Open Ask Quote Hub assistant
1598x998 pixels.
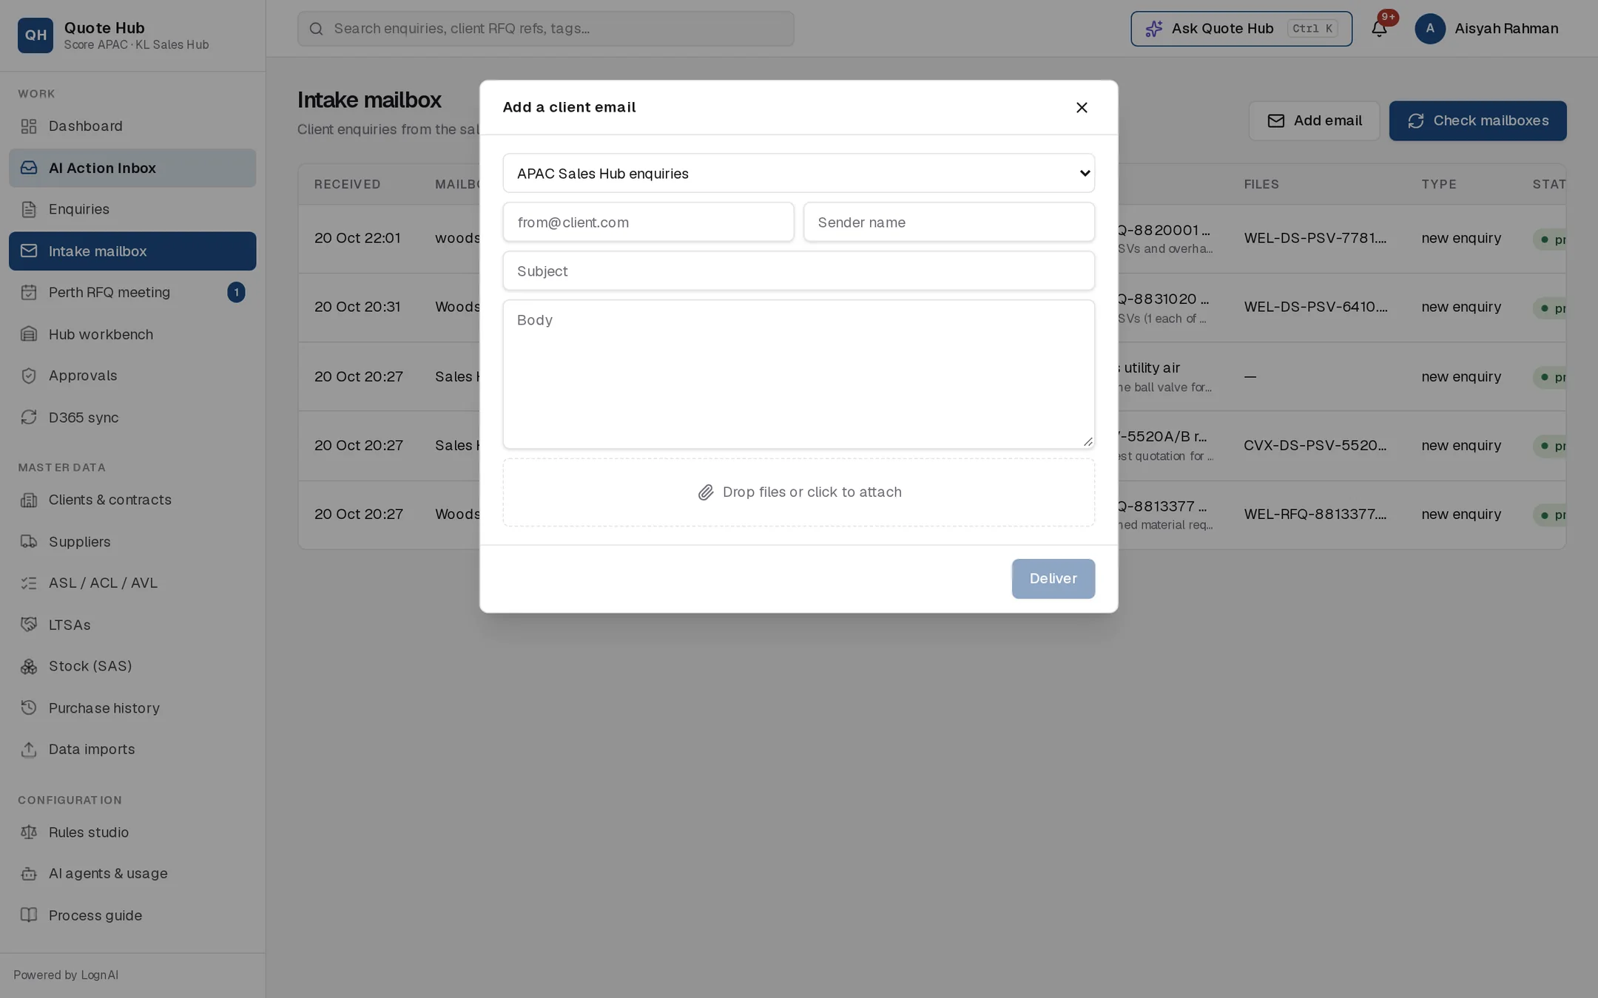click(x=1241, y=29)
